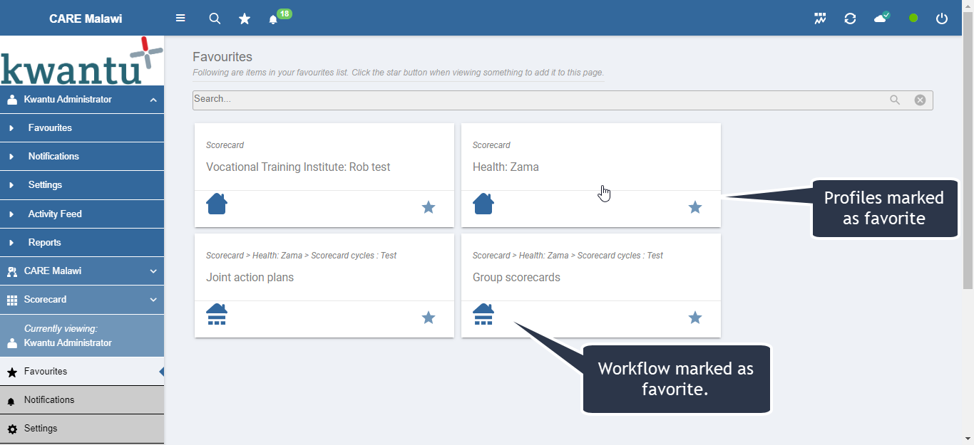The image size is (974, 445).
Task: Open Joint action plans card title
Action: point(250,278)
